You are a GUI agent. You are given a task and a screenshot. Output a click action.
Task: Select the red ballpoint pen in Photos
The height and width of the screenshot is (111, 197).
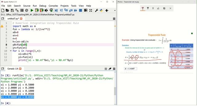click(x=143, y=8)
